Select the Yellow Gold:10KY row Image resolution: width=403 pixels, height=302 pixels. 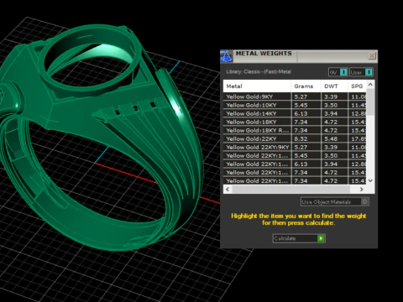[x=295, y=105]
